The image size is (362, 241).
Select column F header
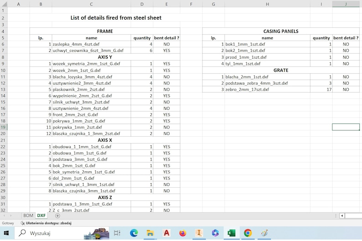[x=191, y=4]
